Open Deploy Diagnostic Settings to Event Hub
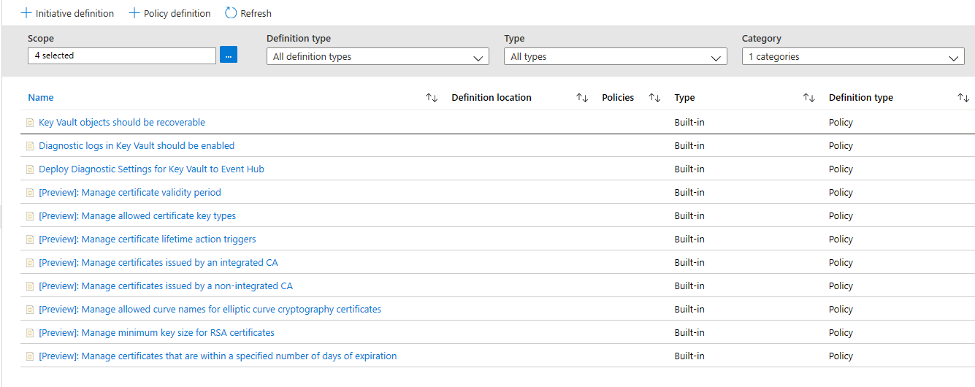Screen dimensions: 975x387 click(x=151, y=169)
